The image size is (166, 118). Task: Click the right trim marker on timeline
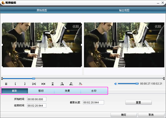[164, 78]
